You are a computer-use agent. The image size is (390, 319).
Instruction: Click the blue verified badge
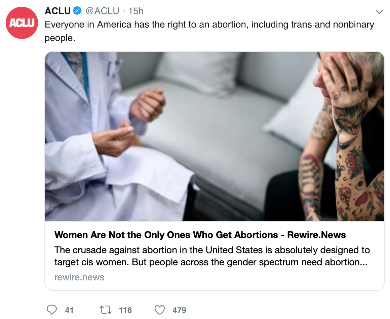[77, 11]
